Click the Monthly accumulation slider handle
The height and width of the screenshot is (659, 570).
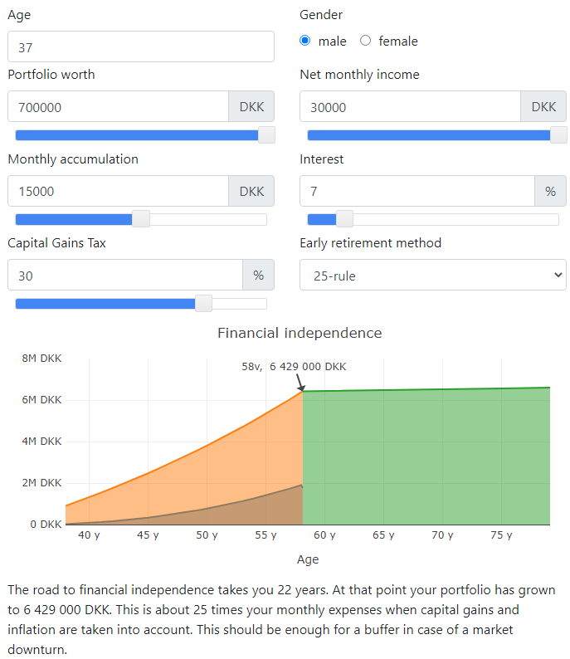tap(141, 219)
